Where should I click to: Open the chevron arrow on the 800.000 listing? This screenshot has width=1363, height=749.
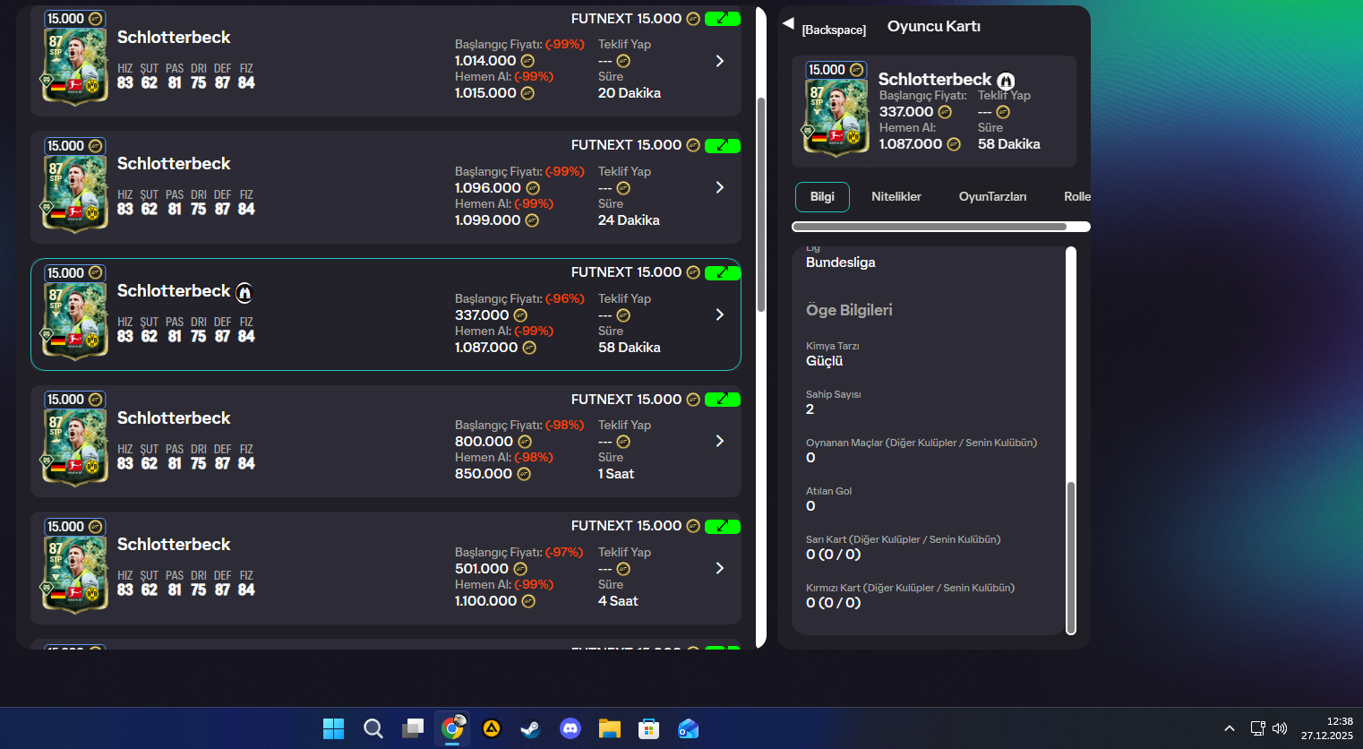pos(720,441)
